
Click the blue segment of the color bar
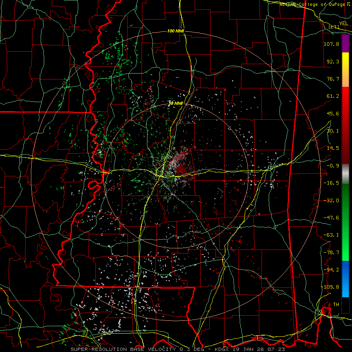[x=345, y=279]
